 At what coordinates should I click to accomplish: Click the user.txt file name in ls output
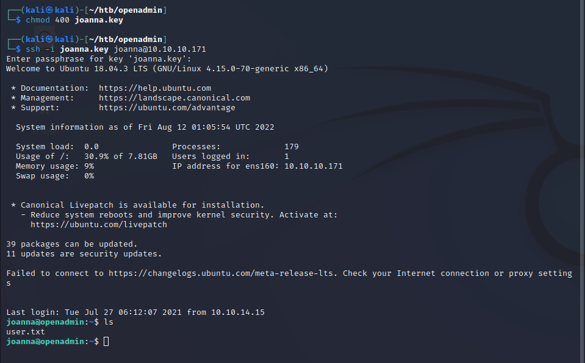click(x=26, y=332)
